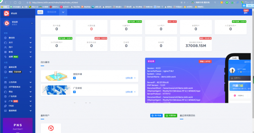This screenshot has width=254, height=133.
Task: Click the browser forward arrow
Action: 10,3
